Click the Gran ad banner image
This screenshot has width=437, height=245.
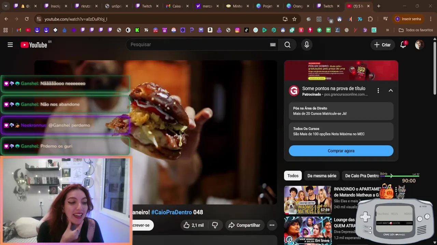pyautogui.click(x=341, y=71)
